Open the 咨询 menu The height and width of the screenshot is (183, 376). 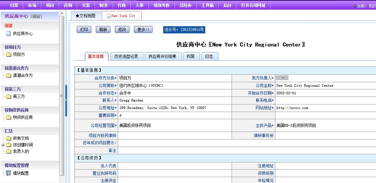(68, 5)
